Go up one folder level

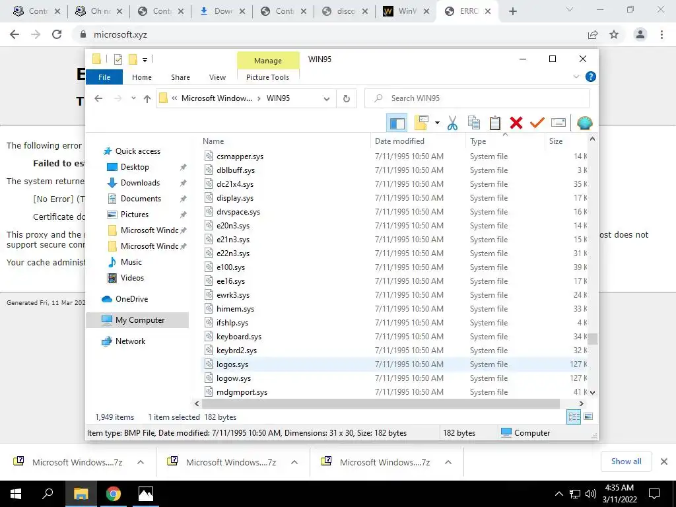147,99
